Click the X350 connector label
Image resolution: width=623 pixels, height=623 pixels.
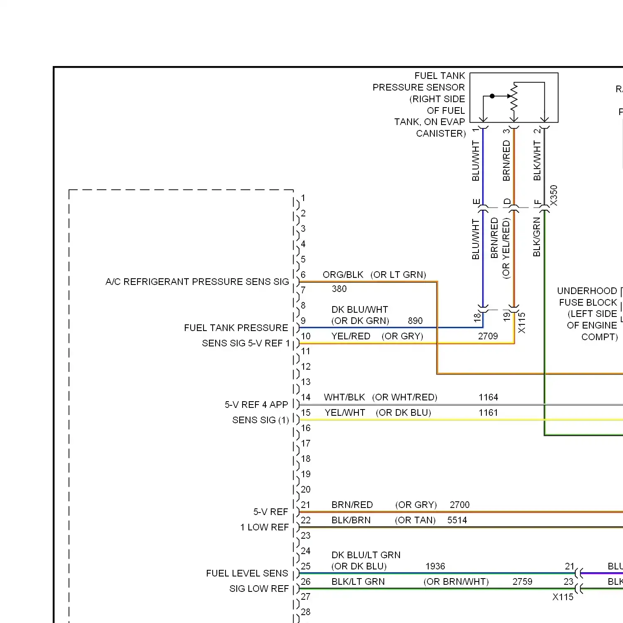554,195
